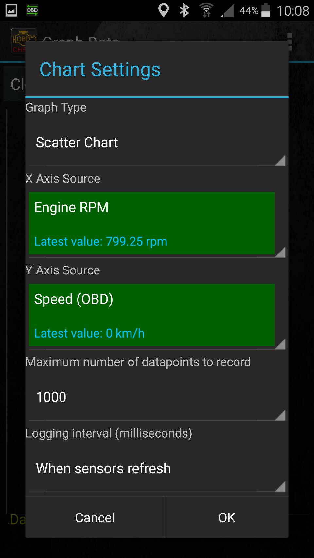This screenshot has width=314, height=558.
Task: Tap the 44% battery percentage text
Action: tap(249, 11)
